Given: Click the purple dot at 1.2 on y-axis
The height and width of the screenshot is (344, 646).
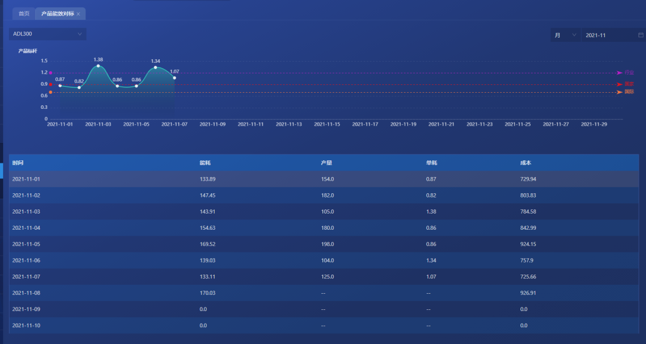Looking at the screenshot, I should tap(51, 72).
